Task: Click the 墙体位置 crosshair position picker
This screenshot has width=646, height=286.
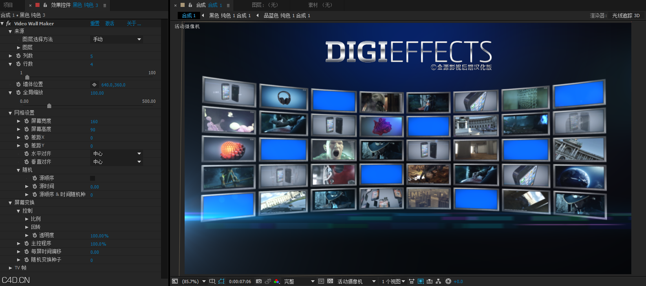Action: (x=94, y=85)
